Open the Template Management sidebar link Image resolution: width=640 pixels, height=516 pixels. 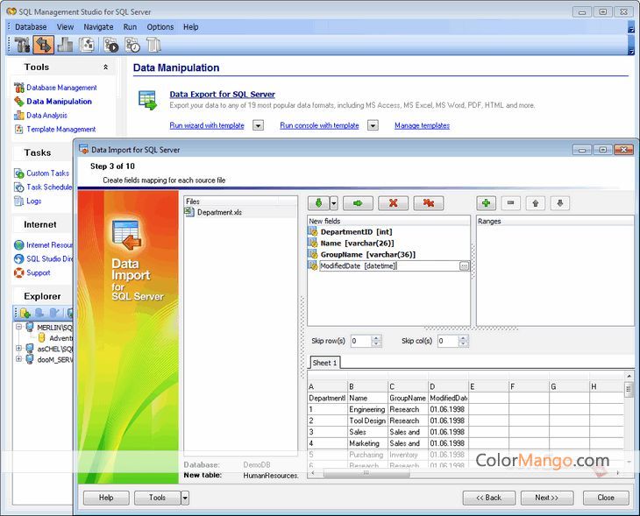61,130
